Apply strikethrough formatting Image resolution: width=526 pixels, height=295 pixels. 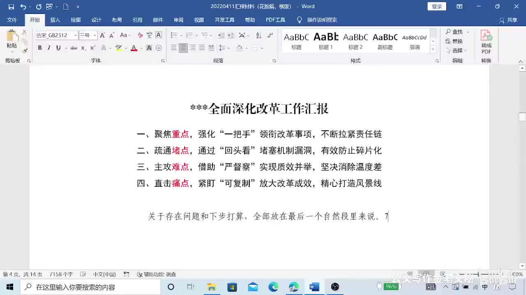[74, 48]
